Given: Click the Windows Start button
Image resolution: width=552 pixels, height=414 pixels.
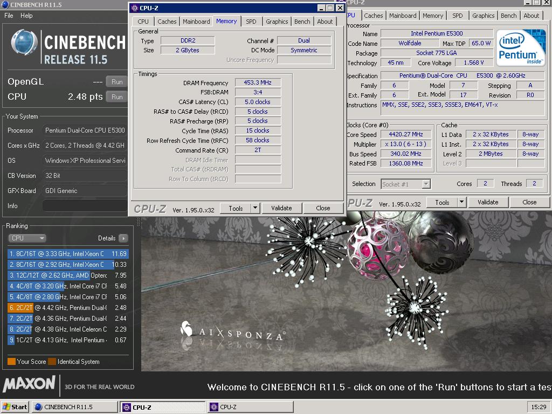Looking at the screenshot, I should click(15, 407).
